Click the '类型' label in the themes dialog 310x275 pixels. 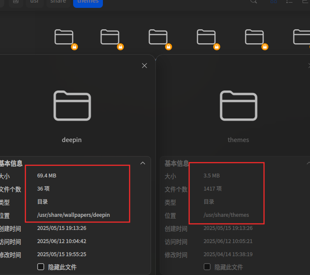(x=170, y=202)
